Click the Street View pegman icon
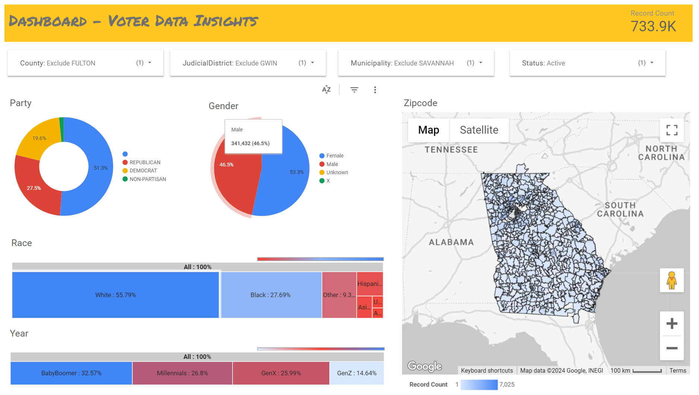Viewport: 699px width, 395px height. tap(671, 280)
